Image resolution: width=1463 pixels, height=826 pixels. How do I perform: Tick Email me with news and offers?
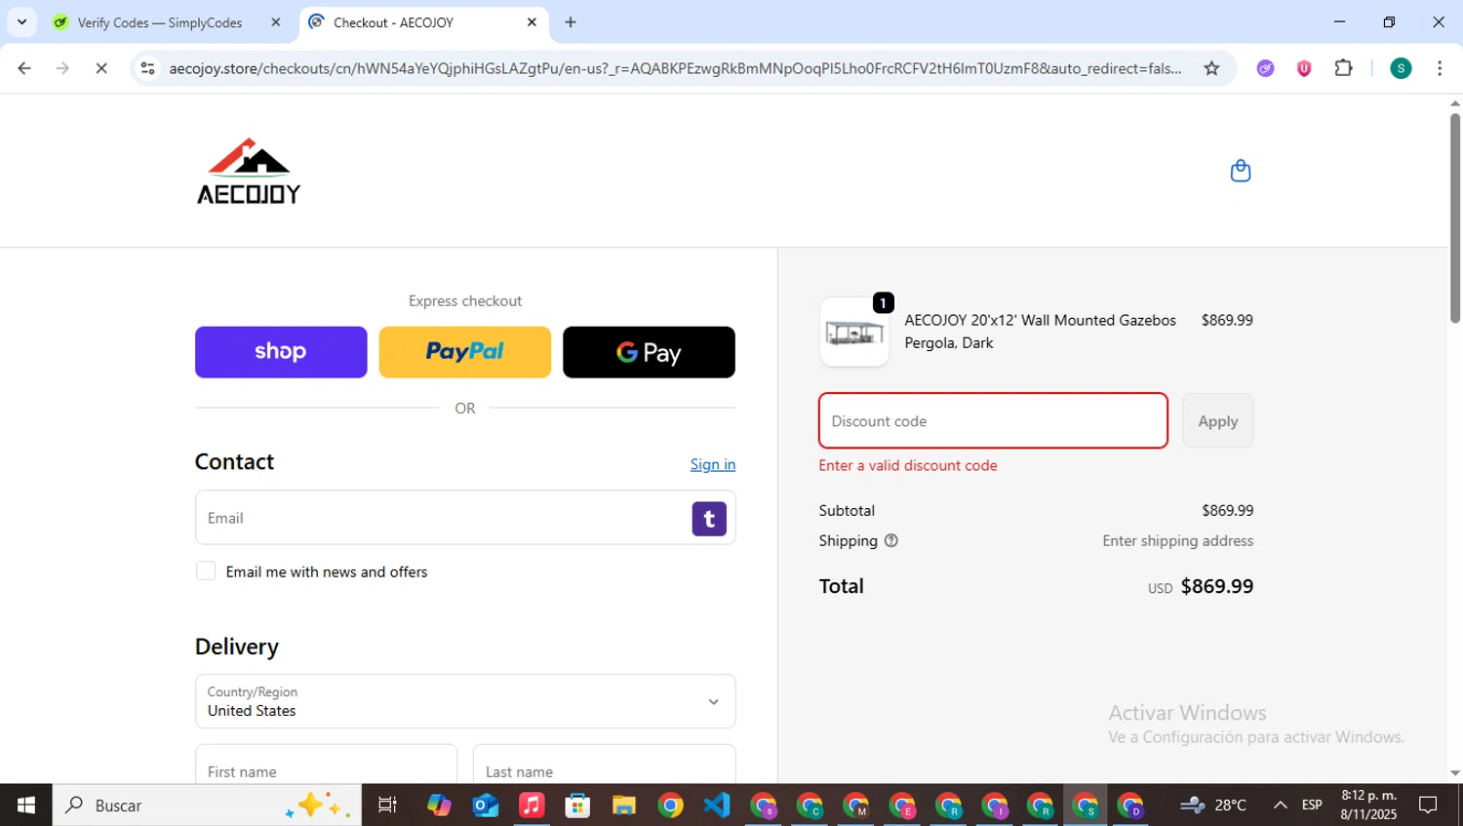pos(206,570)
